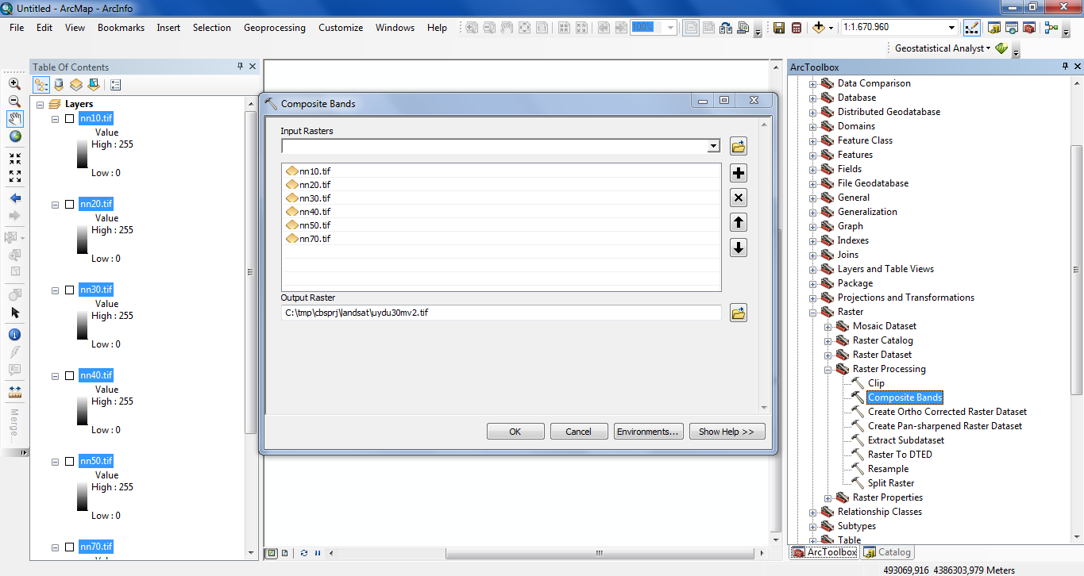Viewport: 1084px width, 576px height.
Task: Collapse the Layers data frame node
Action: pyautogui.click(x=40, y=104)
